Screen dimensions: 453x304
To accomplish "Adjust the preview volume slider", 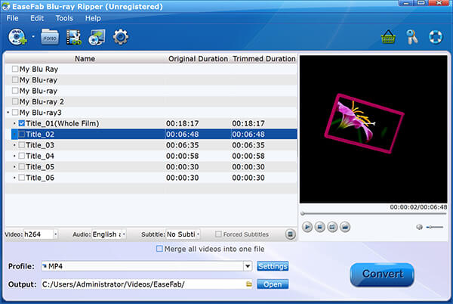I will point(435,227).
